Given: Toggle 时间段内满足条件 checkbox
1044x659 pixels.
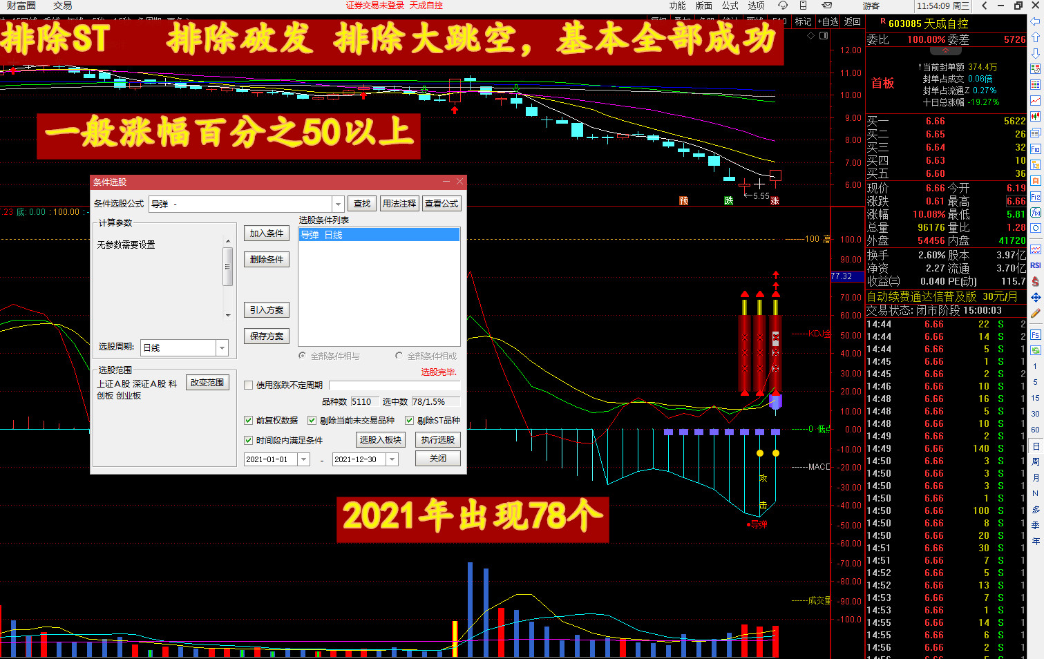Looking at the screenshot, I should pos(249,440).
